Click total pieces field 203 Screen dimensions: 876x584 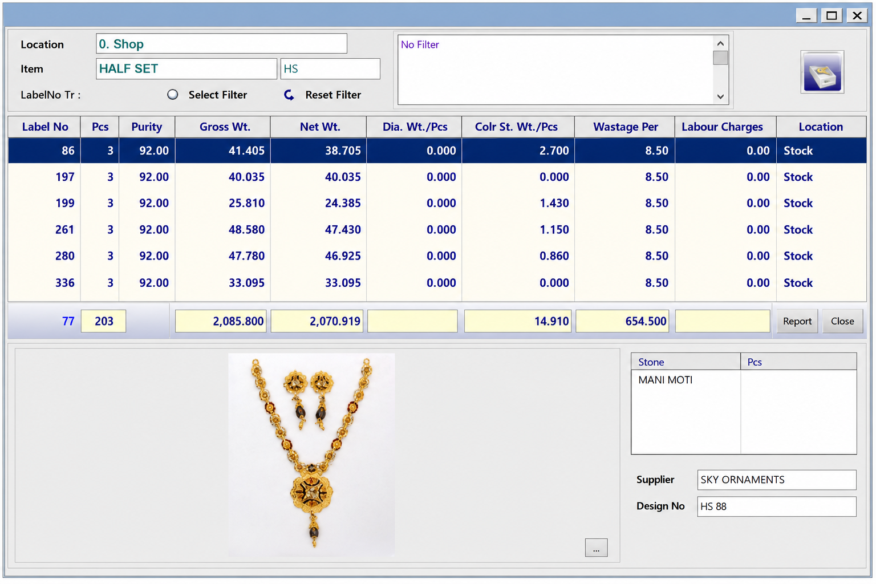(x=103, y=321)
